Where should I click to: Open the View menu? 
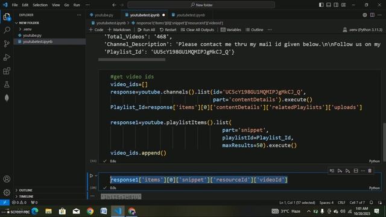[x=56, y=5]
